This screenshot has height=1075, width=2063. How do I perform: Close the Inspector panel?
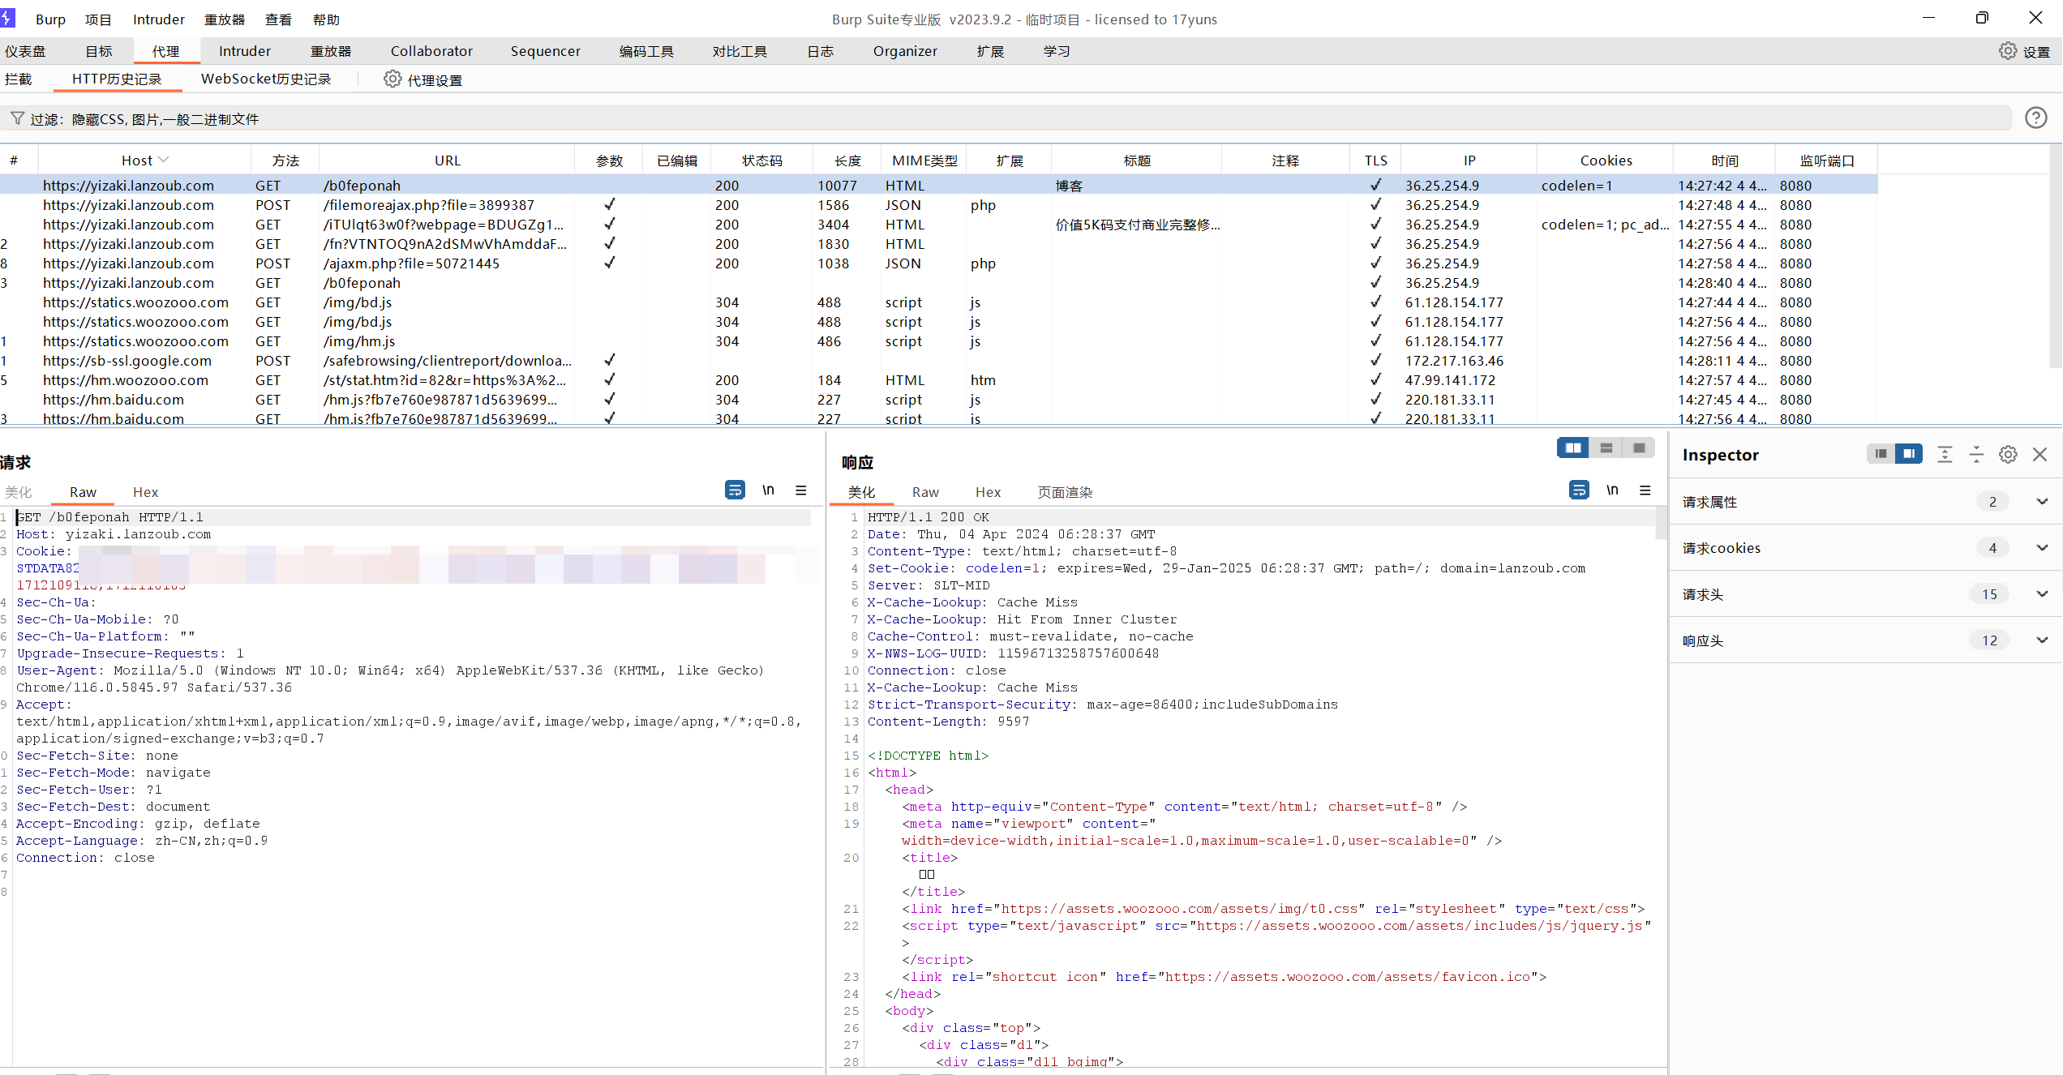coord(2040,455)
